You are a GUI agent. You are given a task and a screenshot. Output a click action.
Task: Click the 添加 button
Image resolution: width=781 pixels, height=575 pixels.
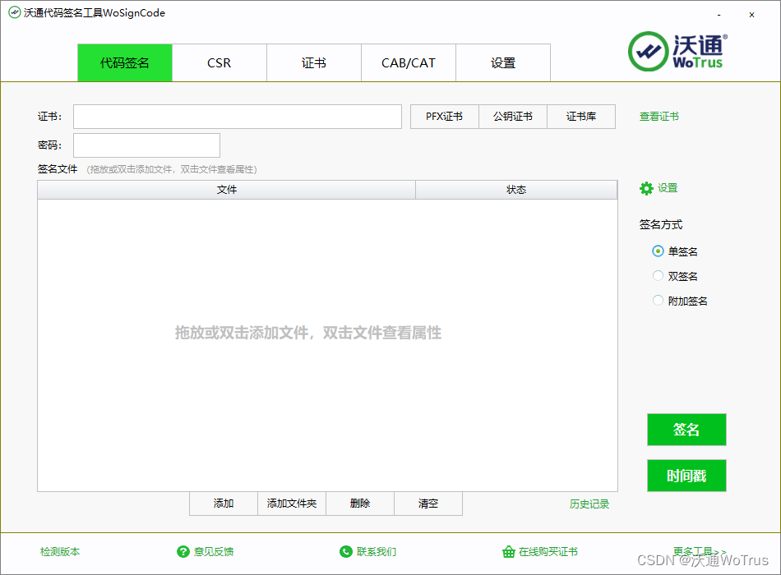tap(224, 504)
